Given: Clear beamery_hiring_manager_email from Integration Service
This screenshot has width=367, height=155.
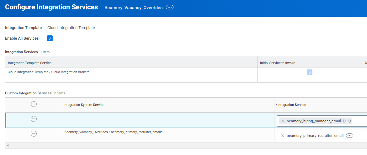Looking at the screenshot, I should [x=283, y=121].
